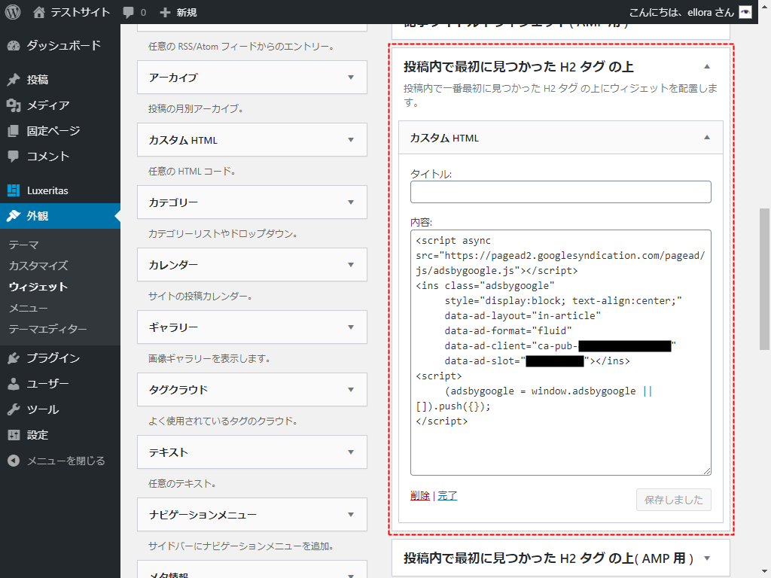The image size is (771, 578).
Task: Go to テーマ submenu
Action: [23, 245]
